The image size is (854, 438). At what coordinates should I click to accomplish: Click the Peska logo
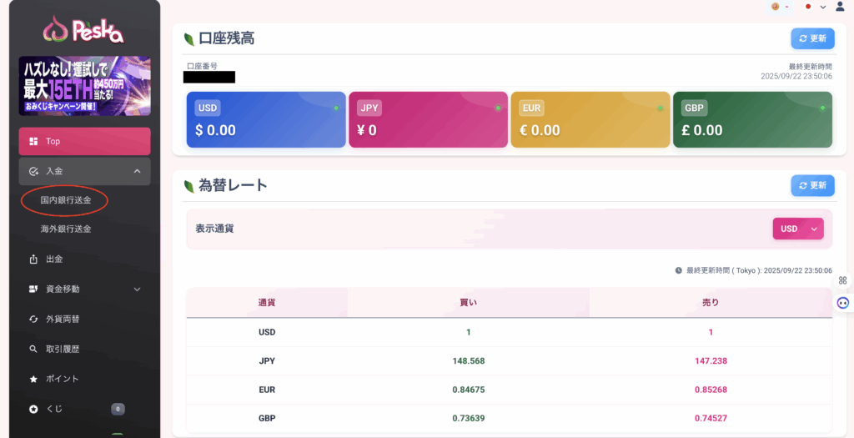(83, 31)
